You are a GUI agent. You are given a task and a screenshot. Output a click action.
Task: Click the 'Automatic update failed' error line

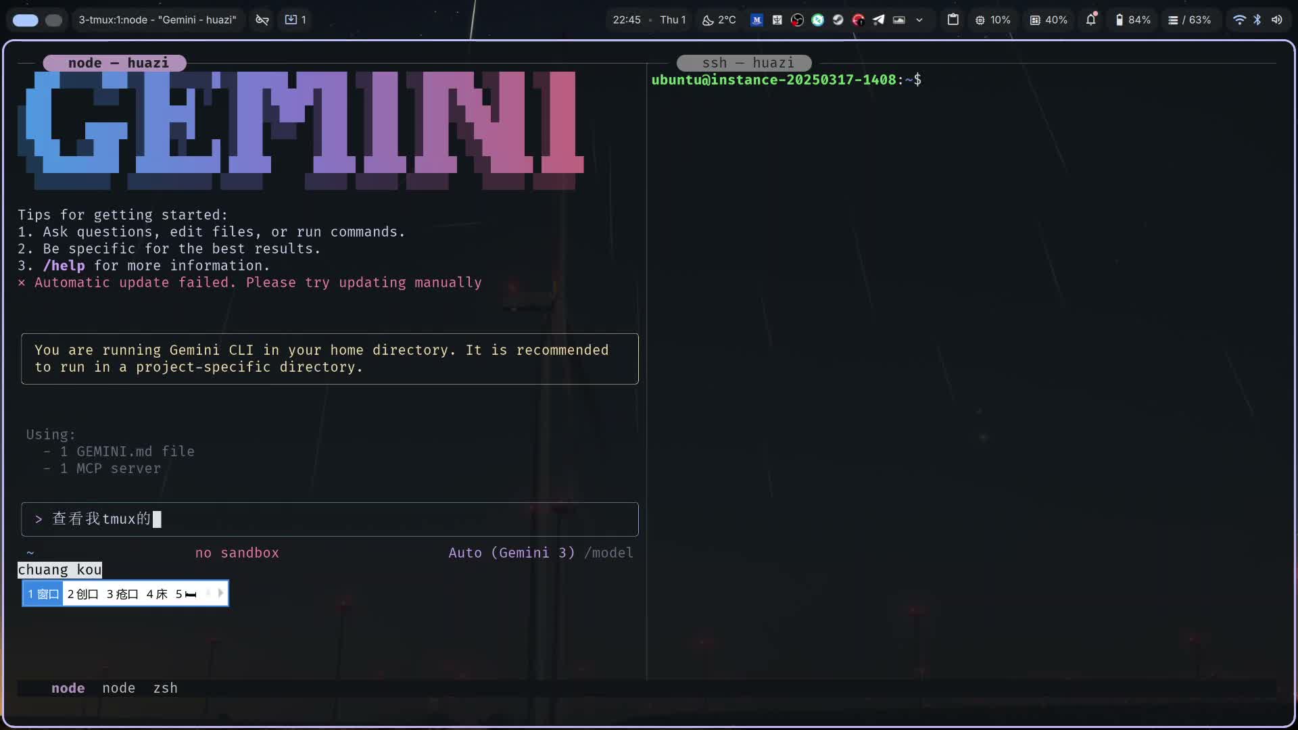(250, 283)
